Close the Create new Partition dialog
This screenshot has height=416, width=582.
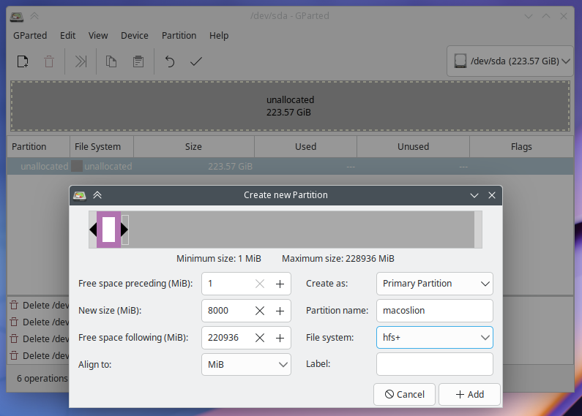[x=492, y=195]
